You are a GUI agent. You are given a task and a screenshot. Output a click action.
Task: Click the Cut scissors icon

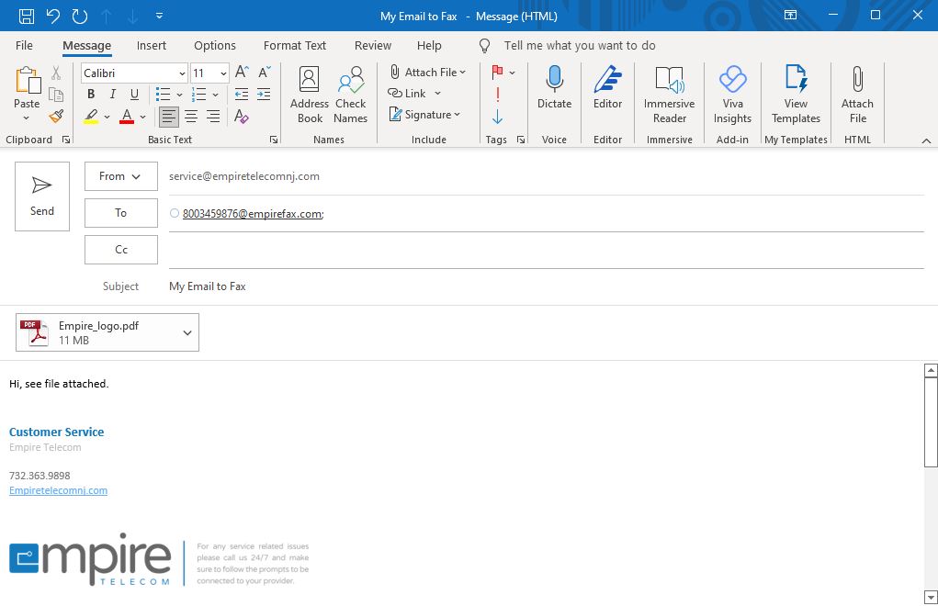pos(56,73)
